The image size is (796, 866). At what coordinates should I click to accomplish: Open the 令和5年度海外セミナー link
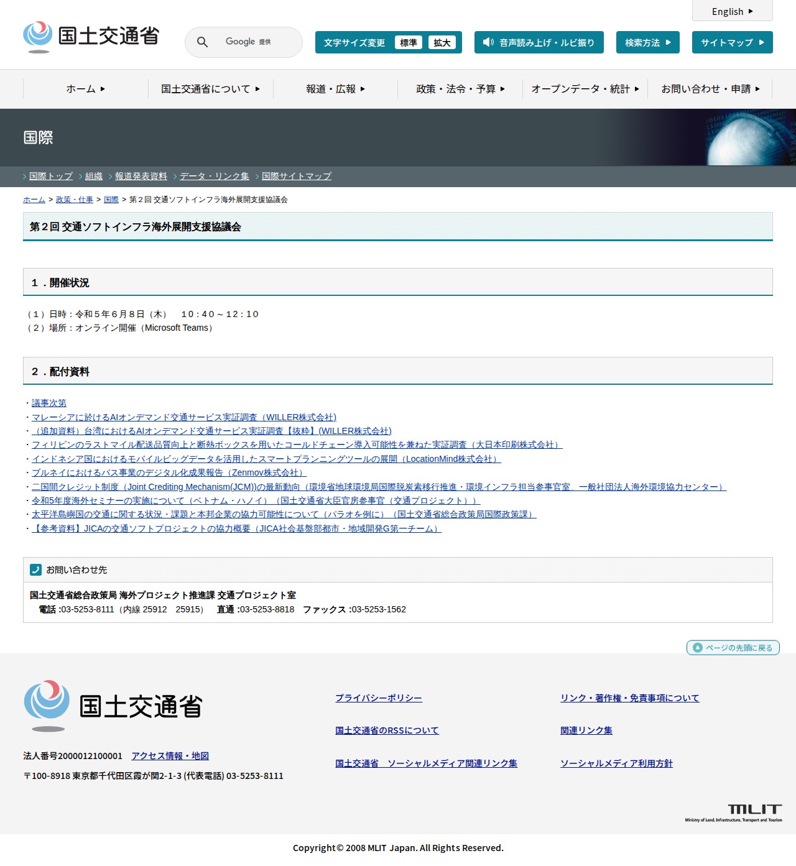coord(256,500)
